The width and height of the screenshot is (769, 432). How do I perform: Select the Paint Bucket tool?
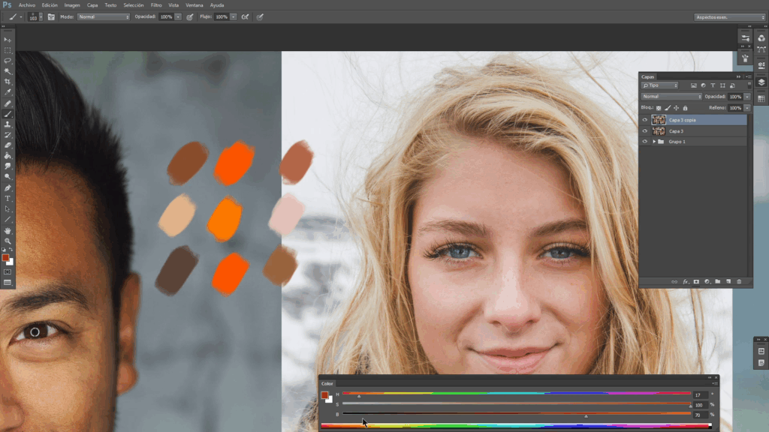(x=8, y=156)
